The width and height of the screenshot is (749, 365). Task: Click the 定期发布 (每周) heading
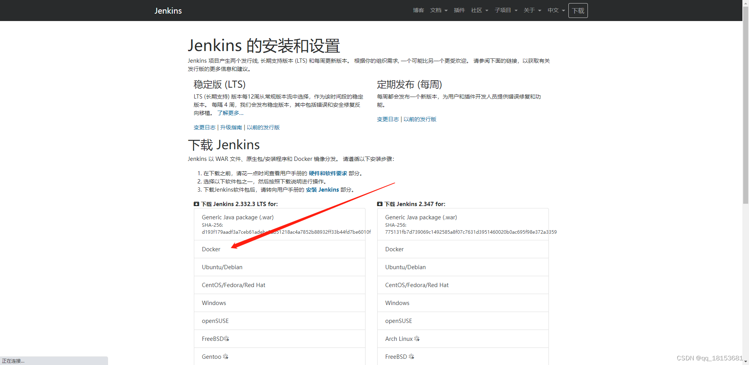pos(409,85)
